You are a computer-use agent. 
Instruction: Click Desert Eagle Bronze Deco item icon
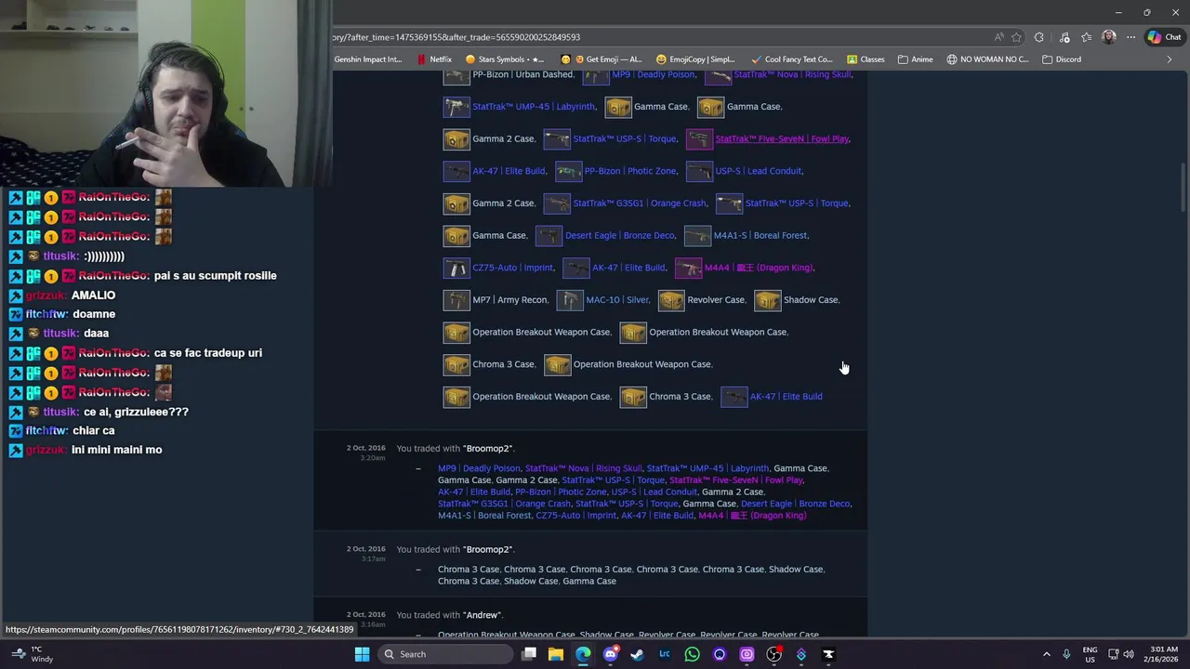[549, 235]
